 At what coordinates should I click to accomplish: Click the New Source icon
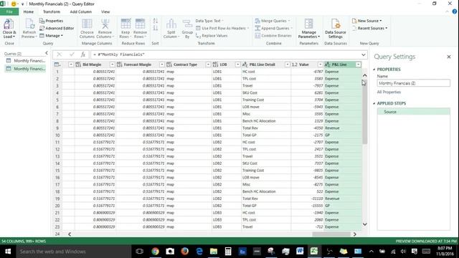pos(354,21)
